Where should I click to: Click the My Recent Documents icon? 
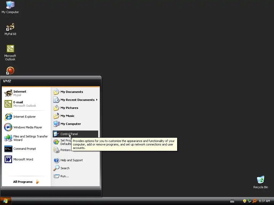(x=56, y=100)
